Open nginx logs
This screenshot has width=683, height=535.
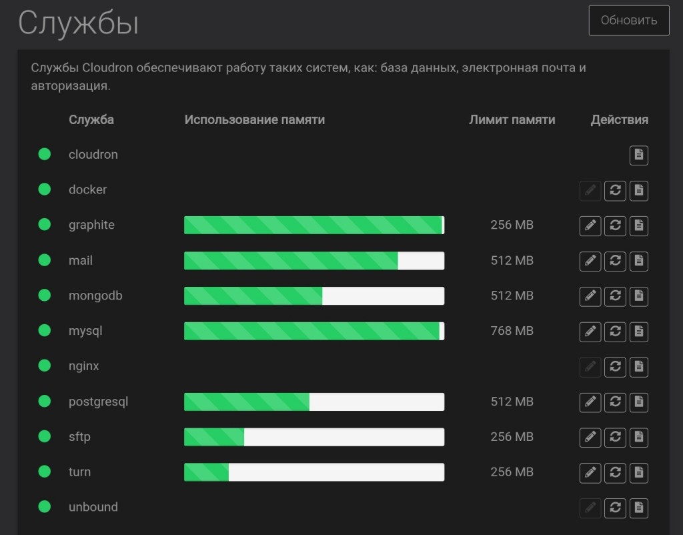(638, 368)
